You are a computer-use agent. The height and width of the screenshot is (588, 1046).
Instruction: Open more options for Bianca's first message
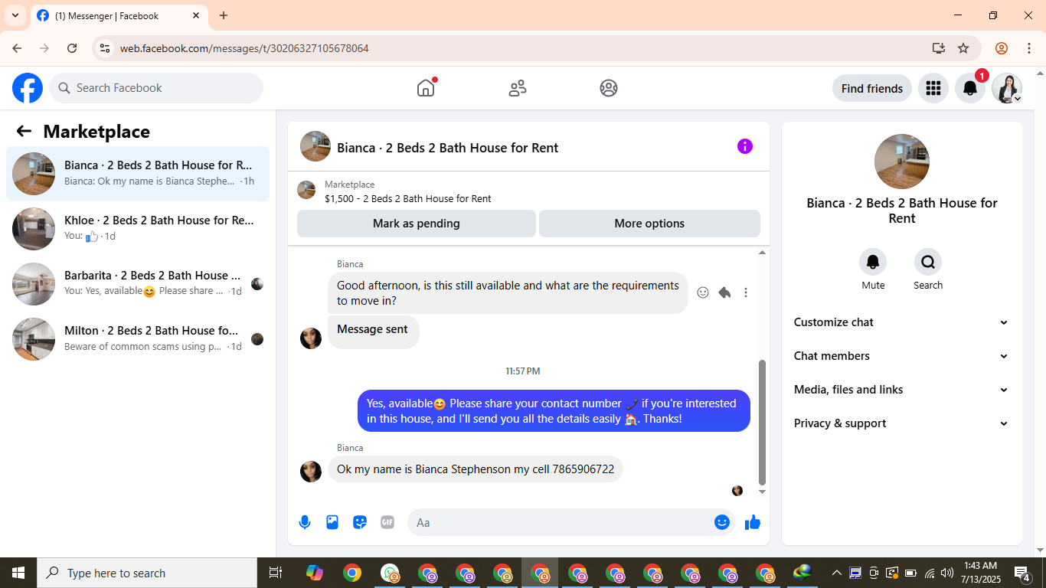pyautogui.click(x=746, y=292)
